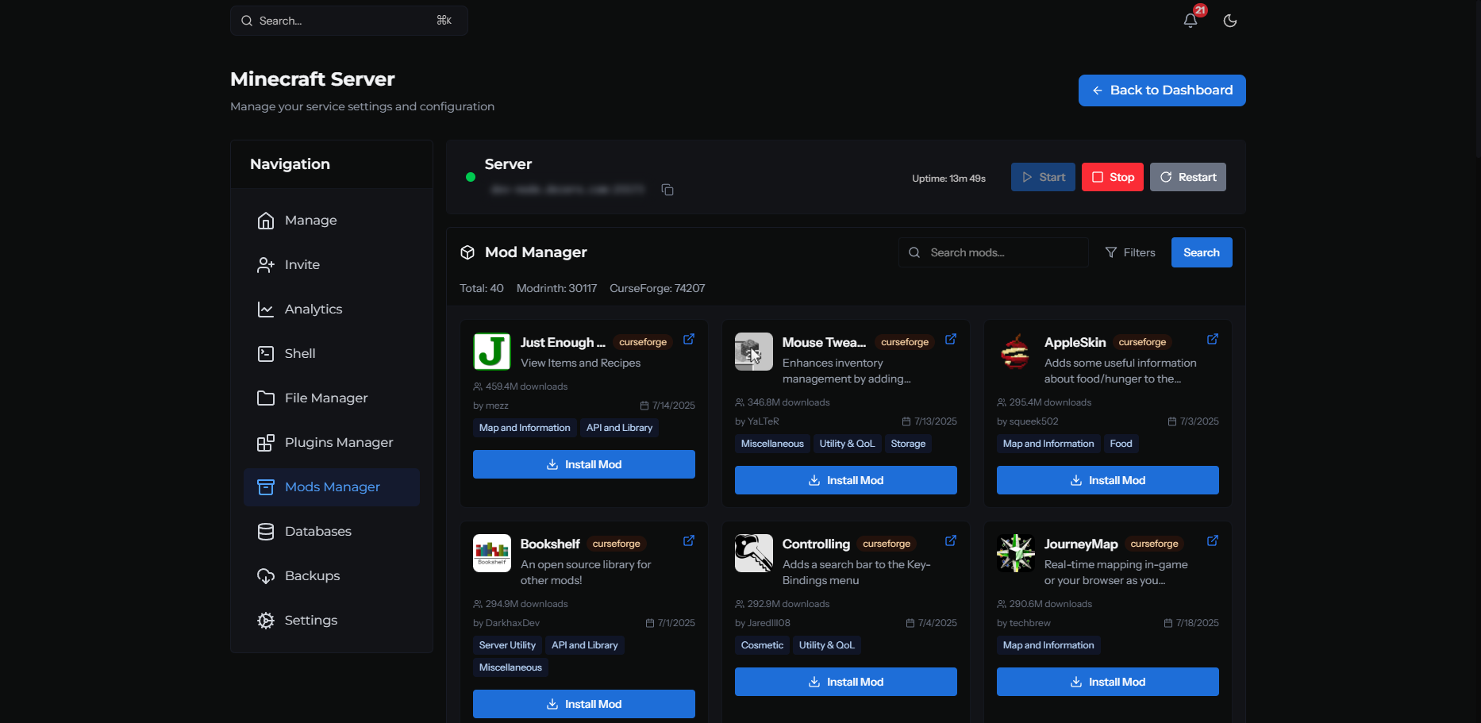Toggle dark mode moon icon
The height and width of the screenshot is (723, 1481).
point(1230,21)
